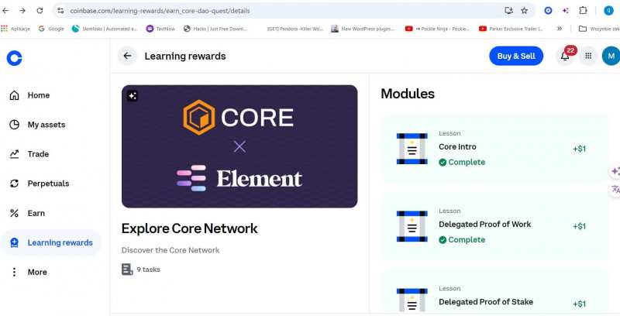Open the Core Intro lesson
The image size is (620, 316).
click(x=493, y=149)
